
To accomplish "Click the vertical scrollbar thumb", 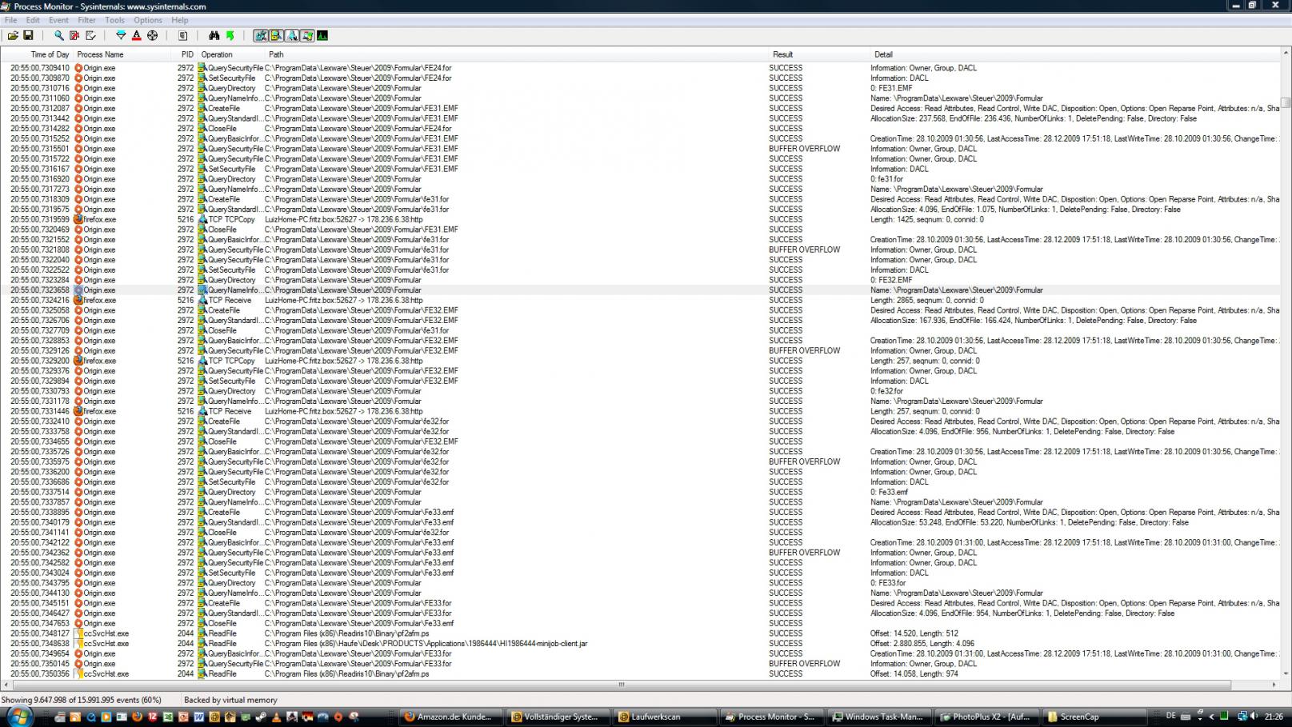I will 1286,102.
